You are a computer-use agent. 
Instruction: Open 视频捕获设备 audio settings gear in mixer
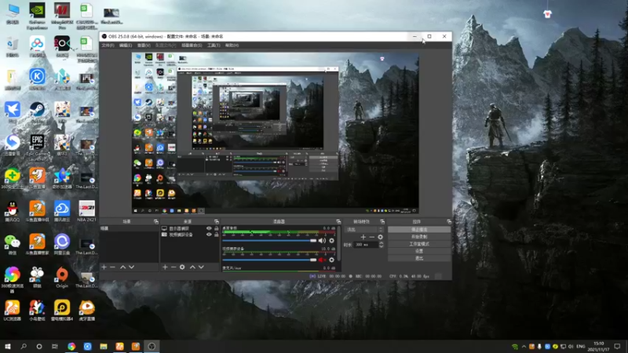click(x=331, y=260)
